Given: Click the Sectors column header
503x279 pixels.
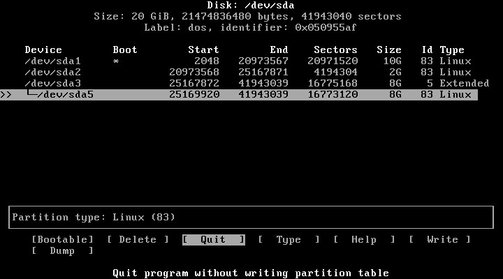Looking at the screenshot, I should coord(335,50).
